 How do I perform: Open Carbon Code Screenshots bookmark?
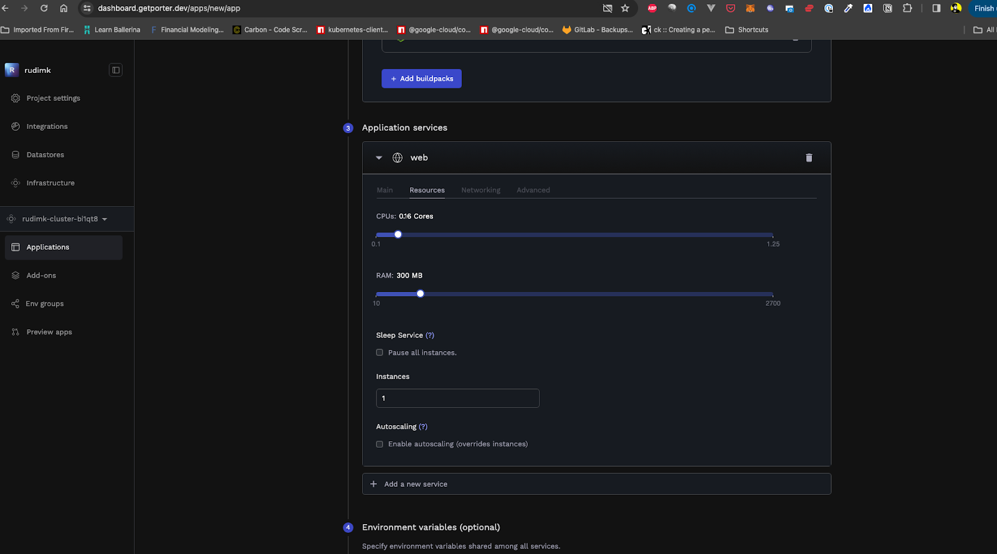[x=270, y=30]
